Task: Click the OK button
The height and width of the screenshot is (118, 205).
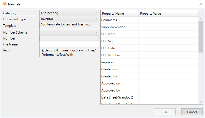Action: 165,112
